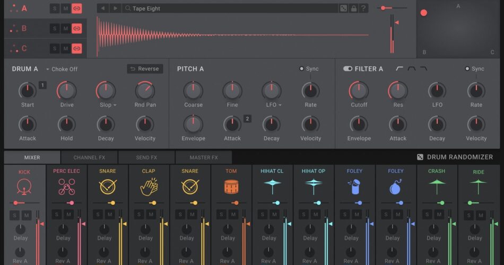
Task: Toggle the link button for layer C
Action: point(77,49)
